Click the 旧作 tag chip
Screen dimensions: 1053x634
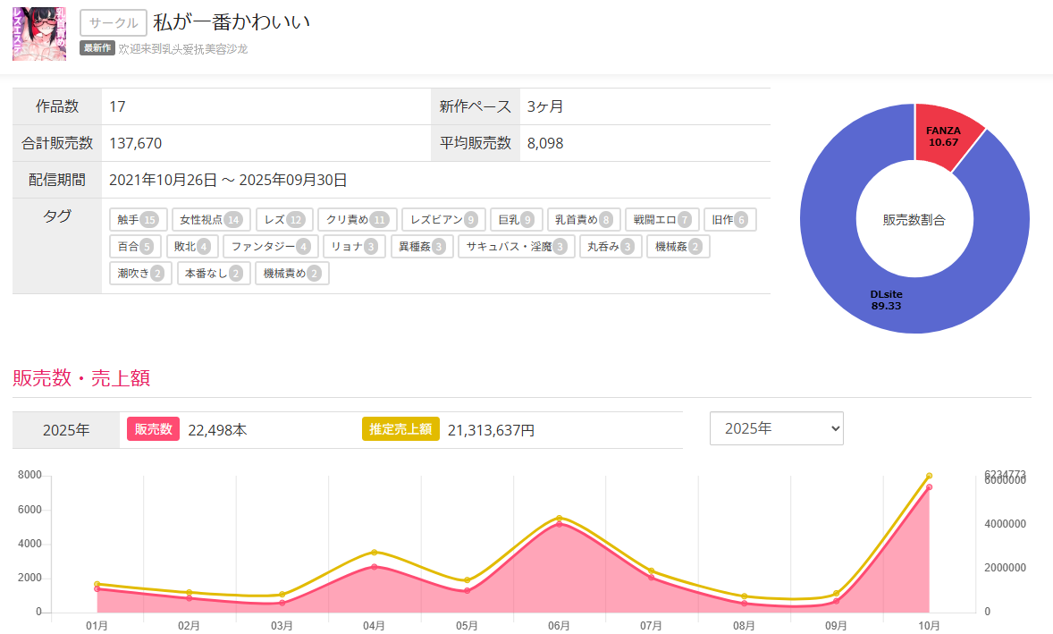click(729, 220)
